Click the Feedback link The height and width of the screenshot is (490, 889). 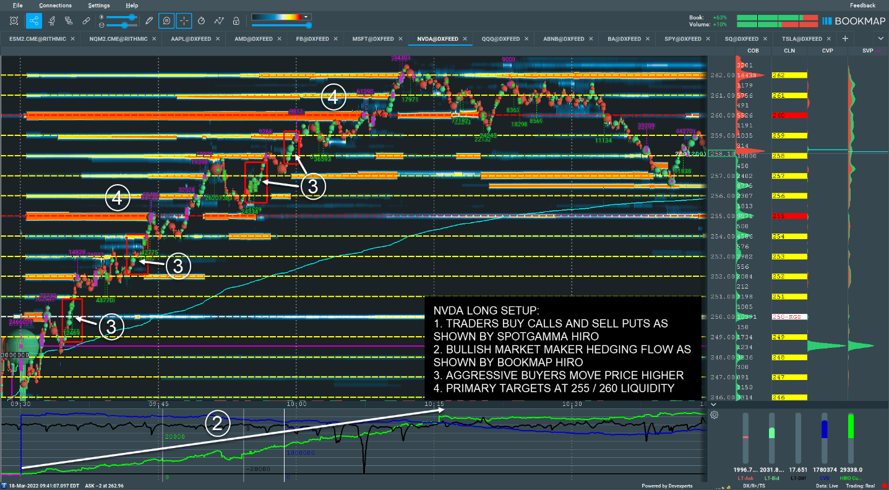[x=862, y=5]
